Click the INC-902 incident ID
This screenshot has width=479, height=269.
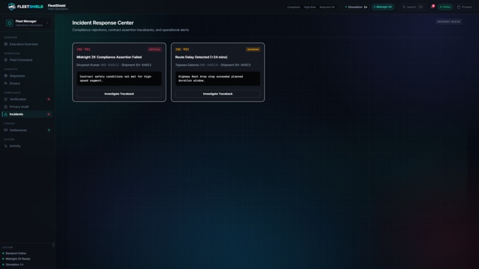coord(182,49)
